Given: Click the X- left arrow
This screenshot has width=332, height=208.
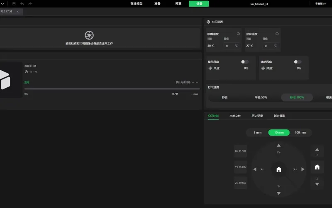Looking at the screenshot, I should 255,169.
